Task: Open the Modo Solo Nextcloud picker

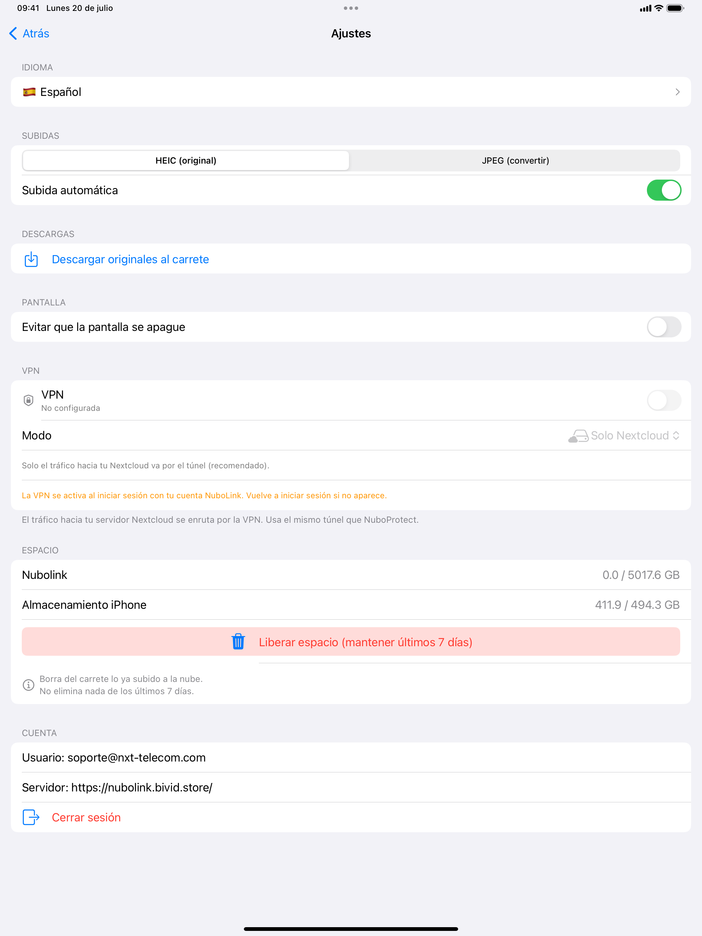Action: click(624, 436)
